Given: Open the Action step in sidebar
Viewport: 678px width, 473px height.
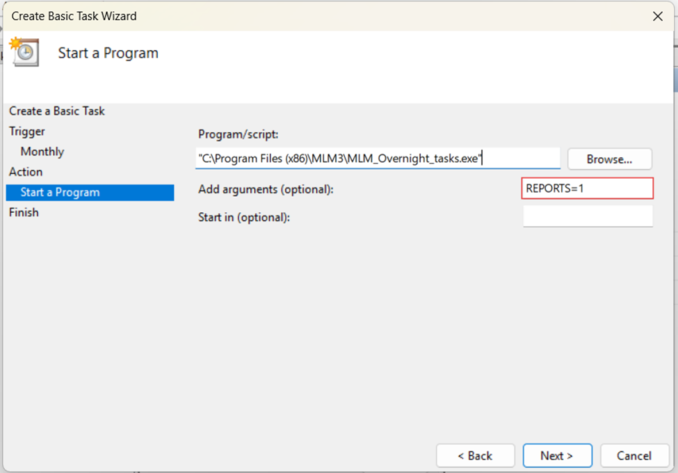Looking at the screenshot, I should click(26, 172).
